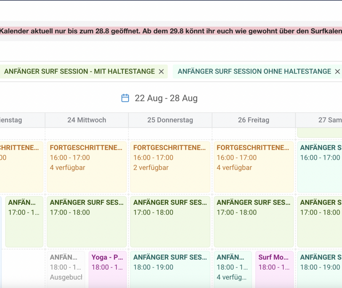The height and width of the screenshot is (288, 342).
Task: Select the 24 Mittwoch column header
Action: click(87, 120)
